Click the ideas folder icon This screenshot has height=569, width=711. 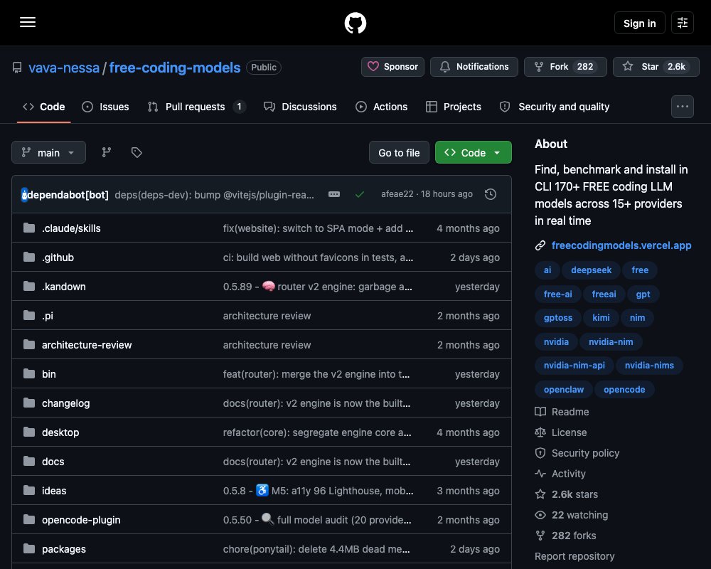coord(29,490)
